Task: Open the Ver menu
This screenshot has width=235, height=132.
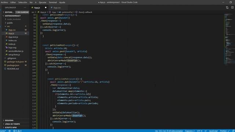Action: 31,3
